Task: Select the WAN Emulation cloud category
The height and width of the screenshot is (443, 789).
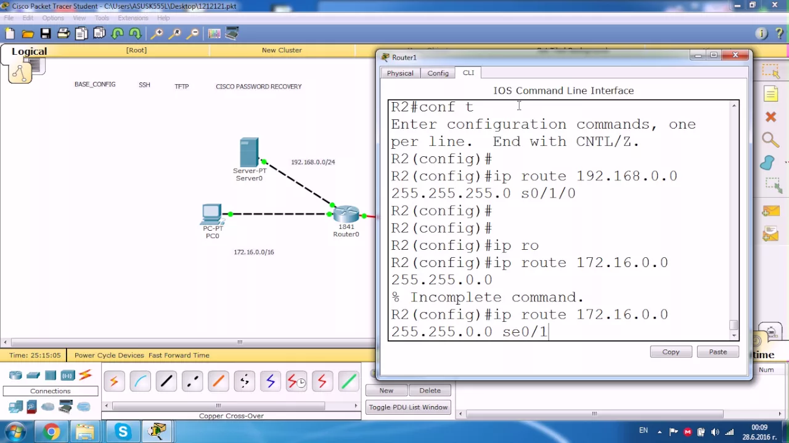Action: tap(47, 407)
